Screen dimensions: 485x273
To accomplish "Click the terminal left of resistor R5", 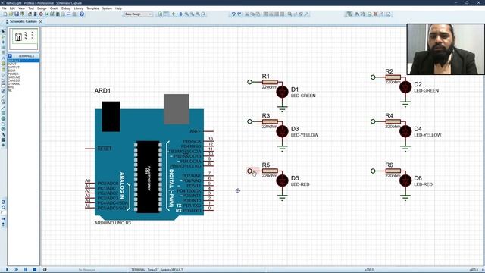I will 249,171.
